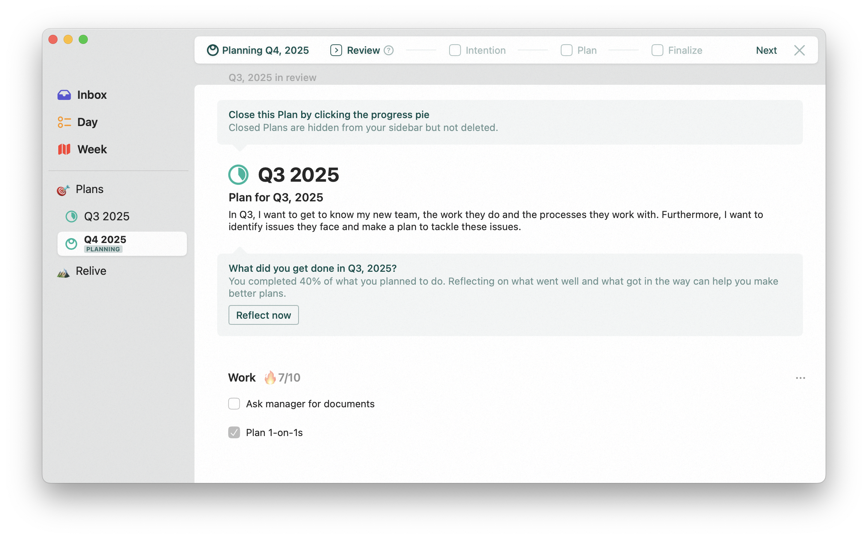Select the Q4 2025 planning entry
The width and height of the screenshot is (868, 539).
pyautogui.click(x=122, y=244)
